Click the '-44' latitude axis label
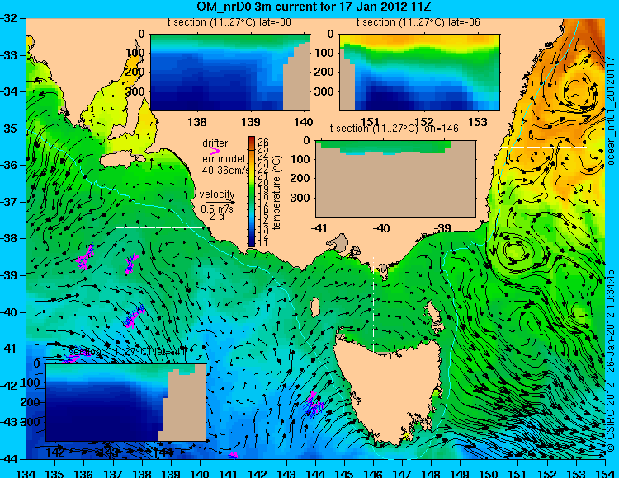619x478 pixels. point(9,459)
